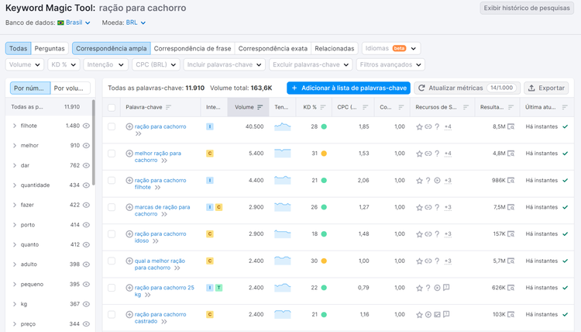Click sort icon in KD % column header
Image resolution: width=581 pixels, height=332 pixels.
(x=323, y=107)
